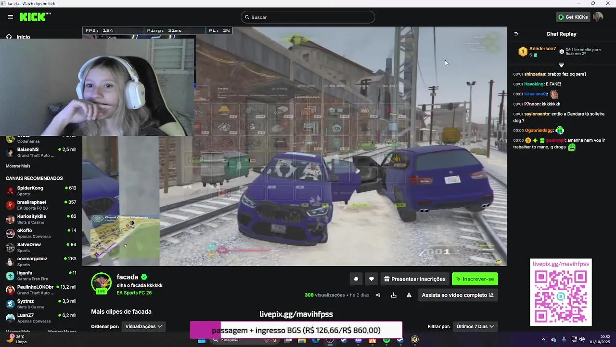Focus the Buscar search field
The height and width of the screenshot is (347, 616).
pos(308,17)
